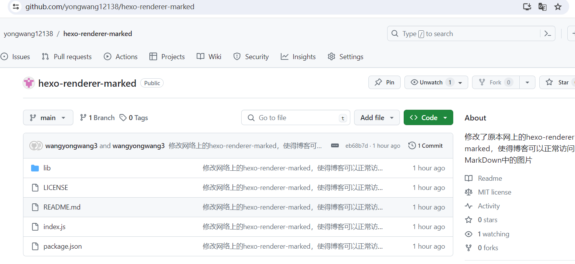Click the branch icon next to 1 Branch

[x=83, y=118]
